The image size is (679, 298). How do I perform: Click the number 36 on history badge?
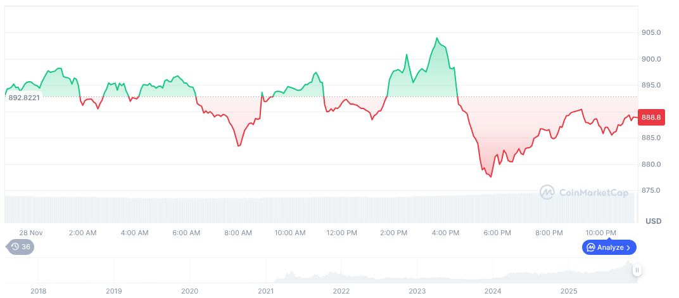point(26,247)
